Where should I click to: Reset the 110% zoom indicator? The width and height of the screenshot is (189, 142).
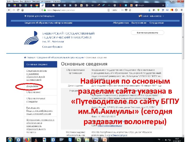[114, 10]
